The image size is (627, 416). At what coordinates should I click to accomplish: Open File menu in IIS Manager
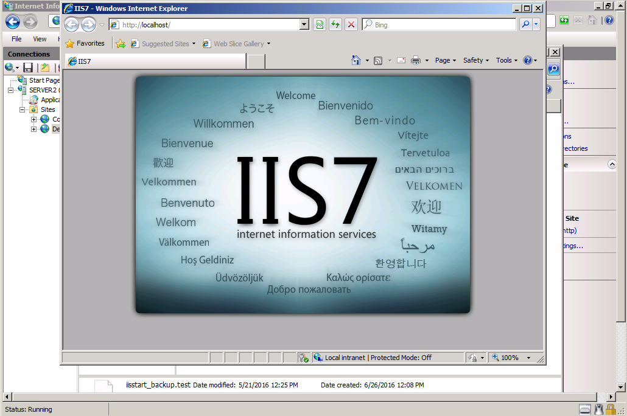click(16, 39)
